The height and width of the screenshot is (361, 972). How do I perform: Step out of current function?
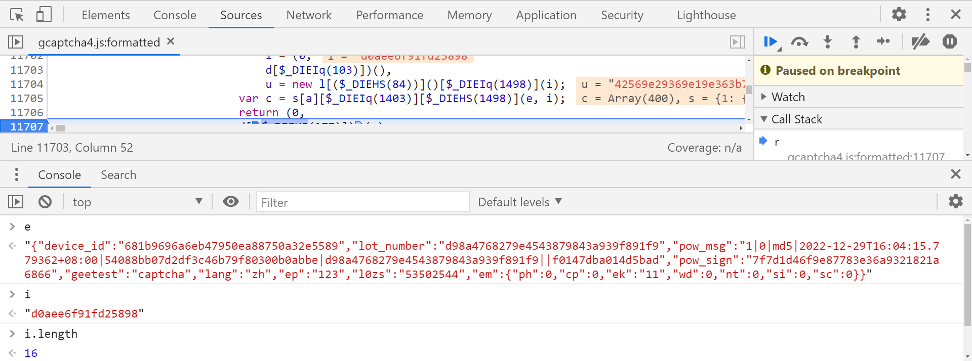point(856,41)
